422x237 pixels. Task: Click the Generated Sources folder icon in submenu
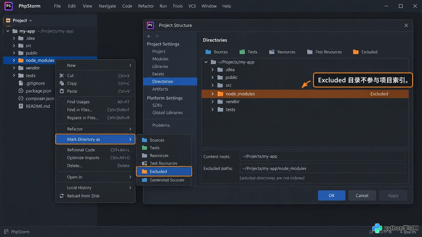tap(144, 180)
